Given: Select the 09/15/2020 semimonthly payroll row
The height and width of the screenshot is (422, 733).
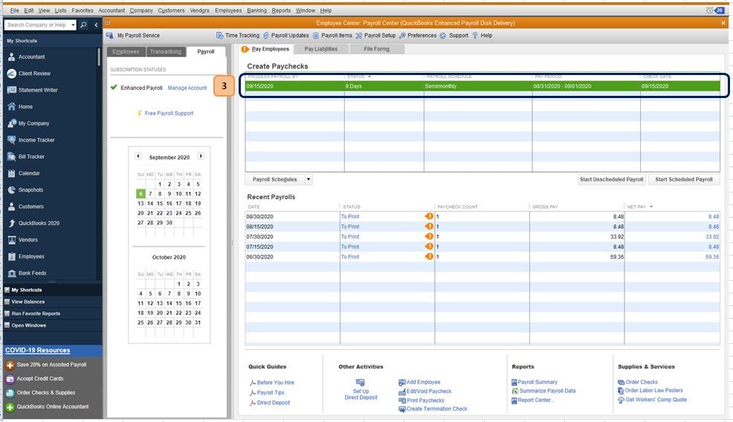Looking at the screenshot, I should (x=482, y=86).
